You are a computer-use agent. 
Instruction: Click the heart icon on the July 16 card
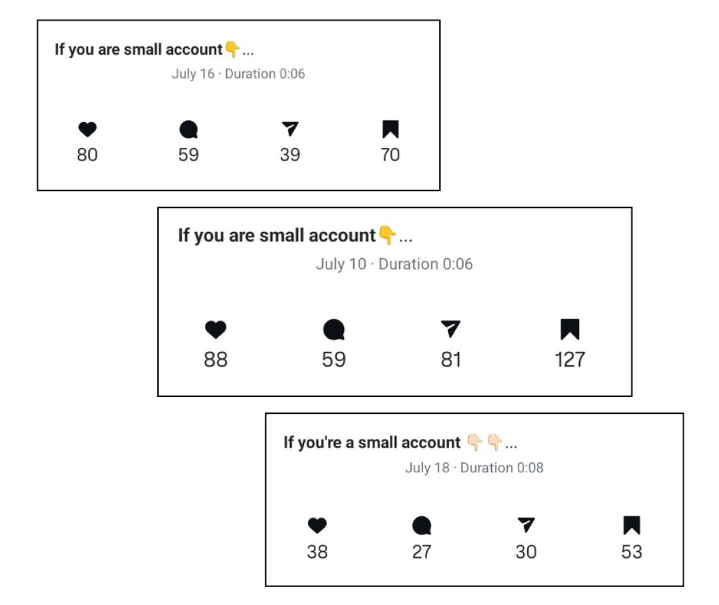click(87, 129)
